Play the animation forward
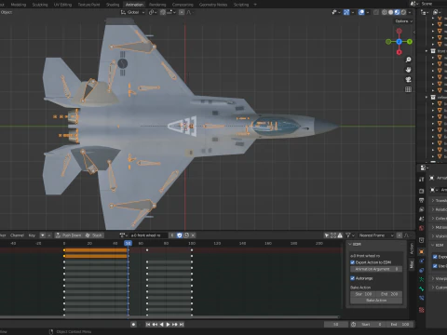The image size is (447, 335). (168, 325)
